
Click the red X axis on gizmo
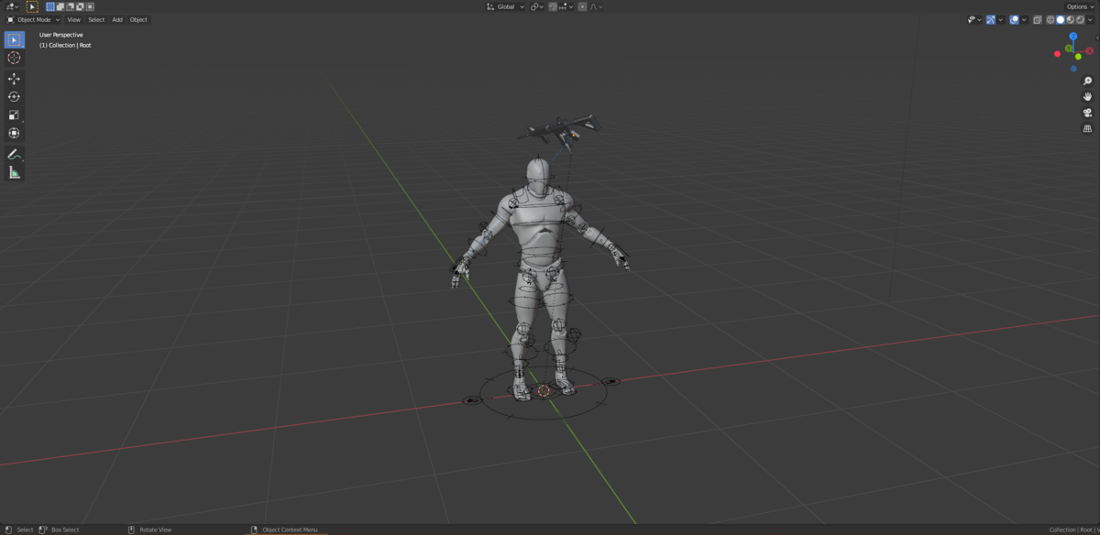pyautogui.click(x=1090, y=51)
